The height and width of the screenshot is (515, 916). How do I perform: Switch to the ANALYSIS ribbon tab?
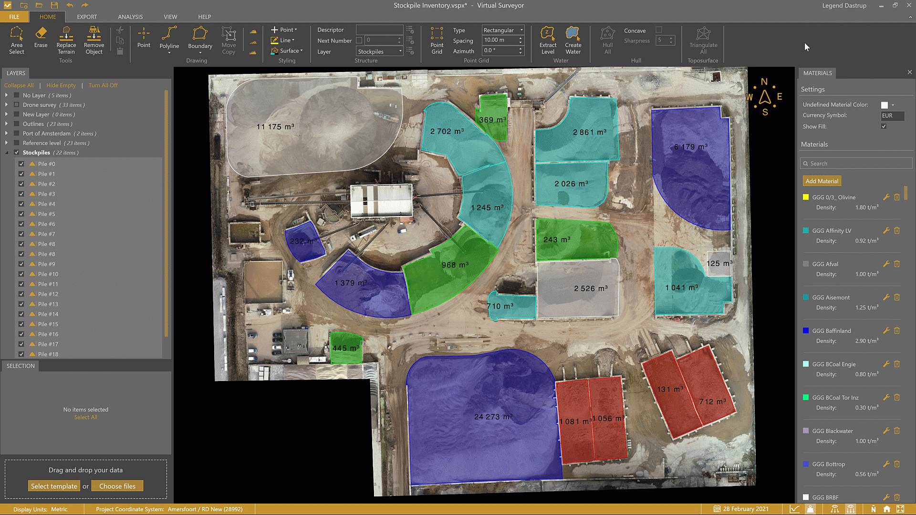[x=130, y=17]
